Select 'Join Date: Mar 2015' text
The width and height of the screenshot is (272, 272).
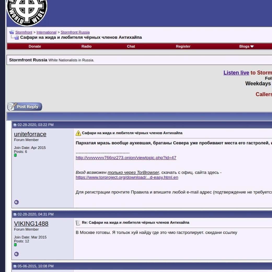coord(30,237)
